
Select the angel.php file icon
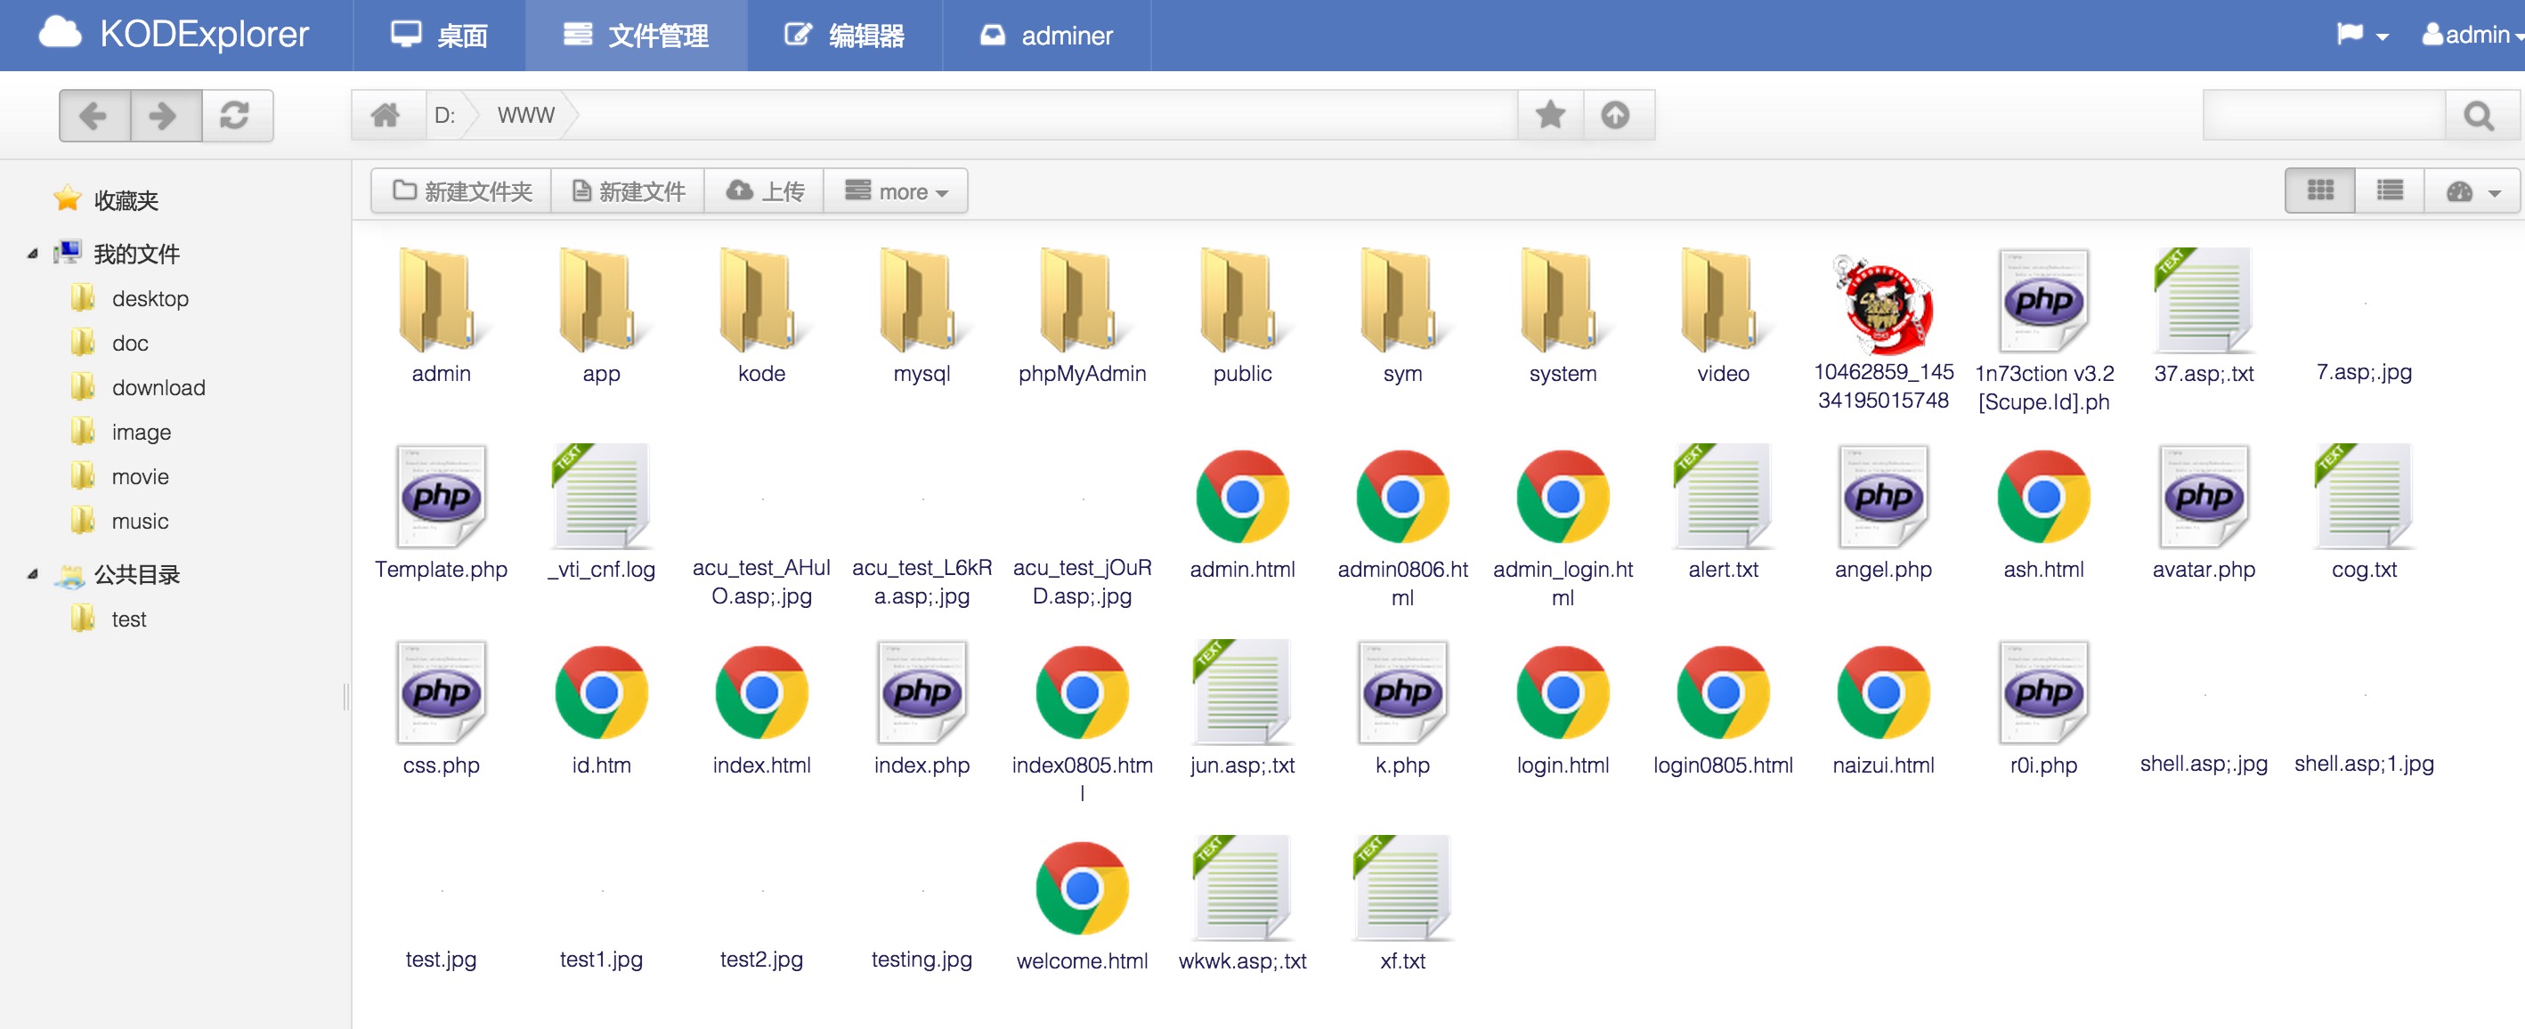tap(1883, 498)
